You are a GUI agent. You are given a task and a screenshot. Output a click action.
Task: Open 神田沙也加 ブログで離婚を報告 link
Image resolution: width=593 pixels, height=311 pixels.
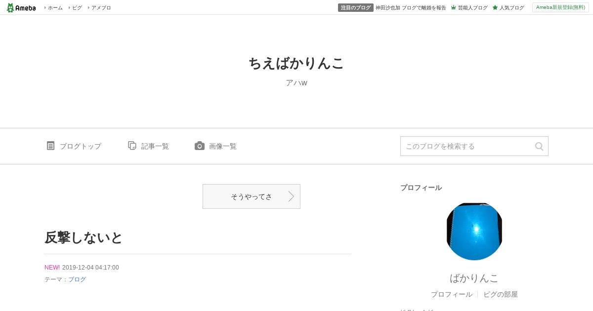click(411, 8)
